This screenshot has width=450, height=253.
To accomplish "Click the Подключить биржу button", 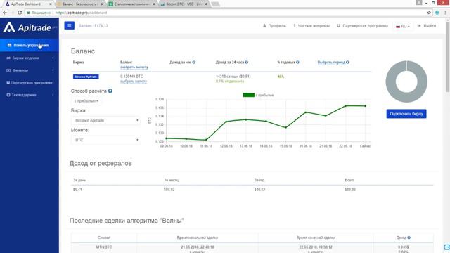I will (x=406, y=114).
